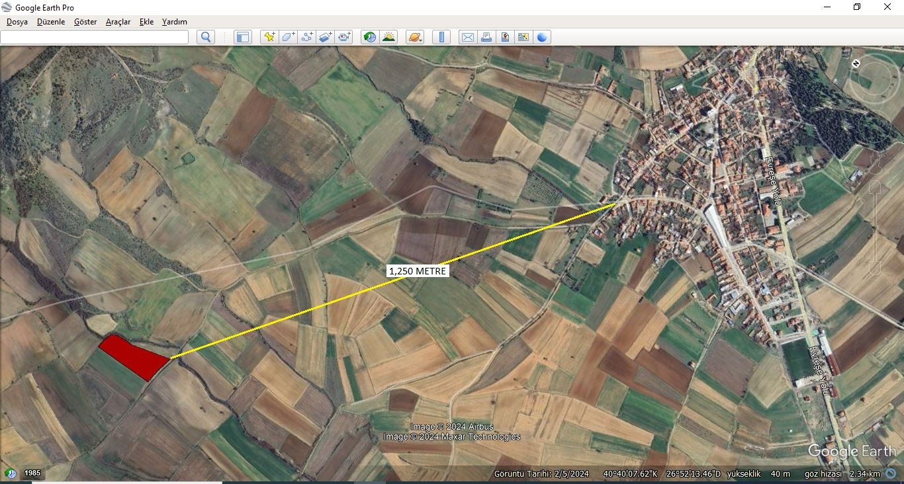Click the email envelope icon
Viewport: 904px width, 484px height.
(468, 37)
